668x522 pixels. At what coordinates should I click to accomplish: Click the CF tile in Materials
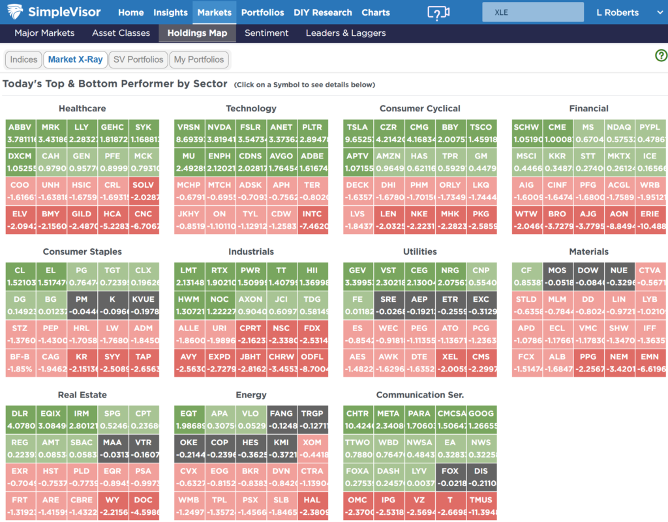pyautogui.click(x=527, y=276)
